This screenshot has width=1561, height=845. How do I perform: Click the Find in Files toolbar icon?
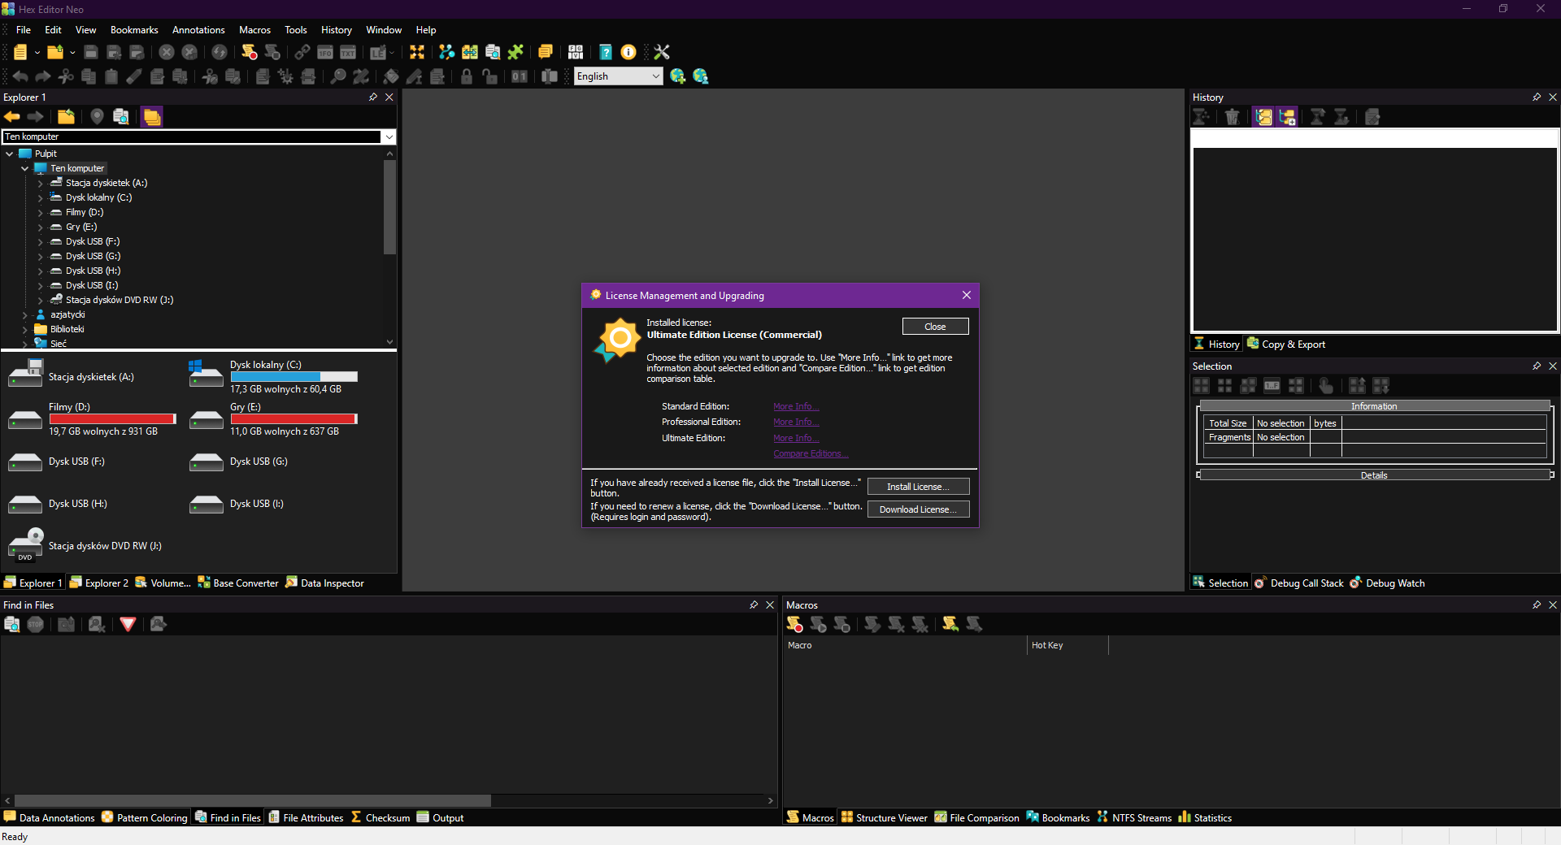[x=493, y=52]
